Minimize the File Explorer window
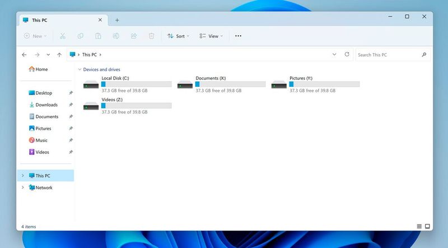This screenshot has height=248, width=448. point(390,17)
